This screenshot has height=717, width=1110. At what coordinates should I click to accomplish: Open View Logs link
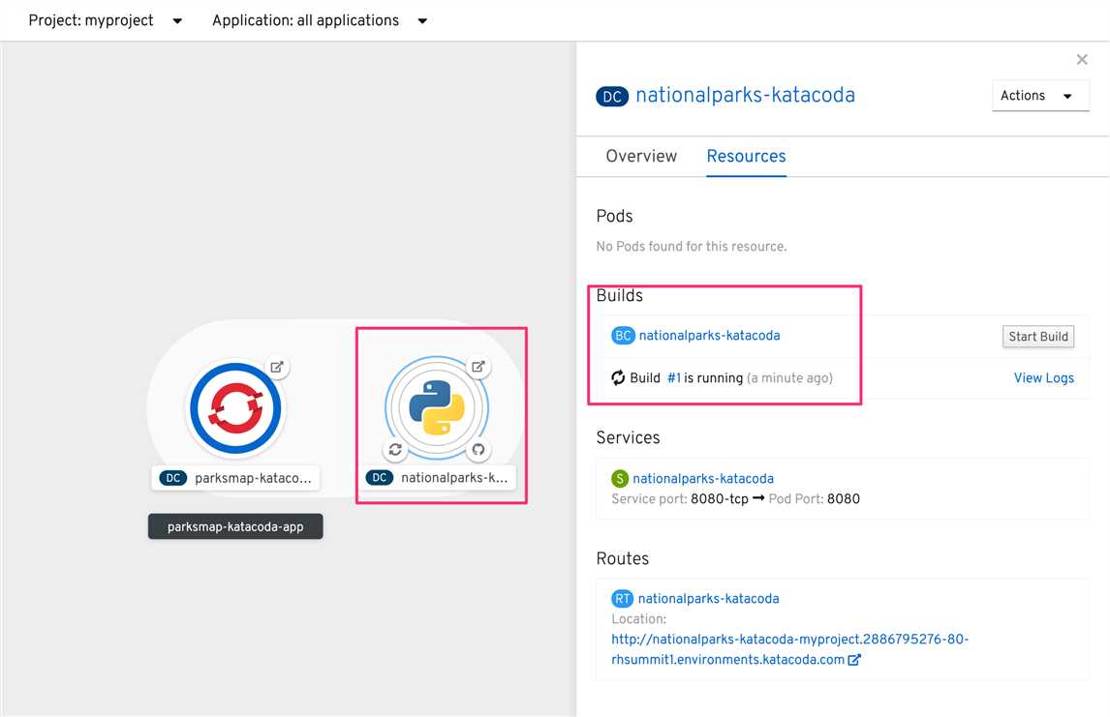click(1043, 378)
